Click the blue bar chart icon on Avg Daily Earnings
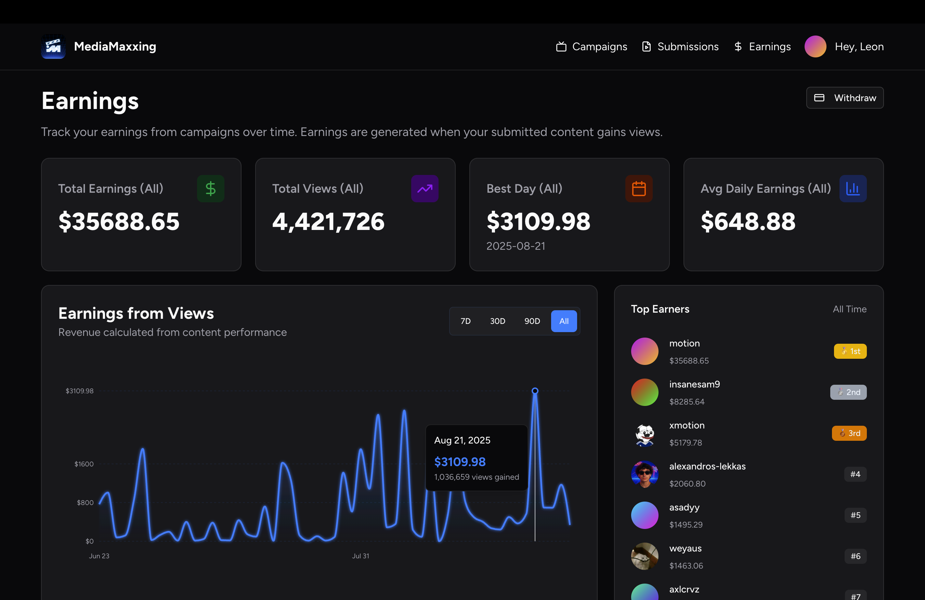This screenshot has height=600, width=925. 853,189
